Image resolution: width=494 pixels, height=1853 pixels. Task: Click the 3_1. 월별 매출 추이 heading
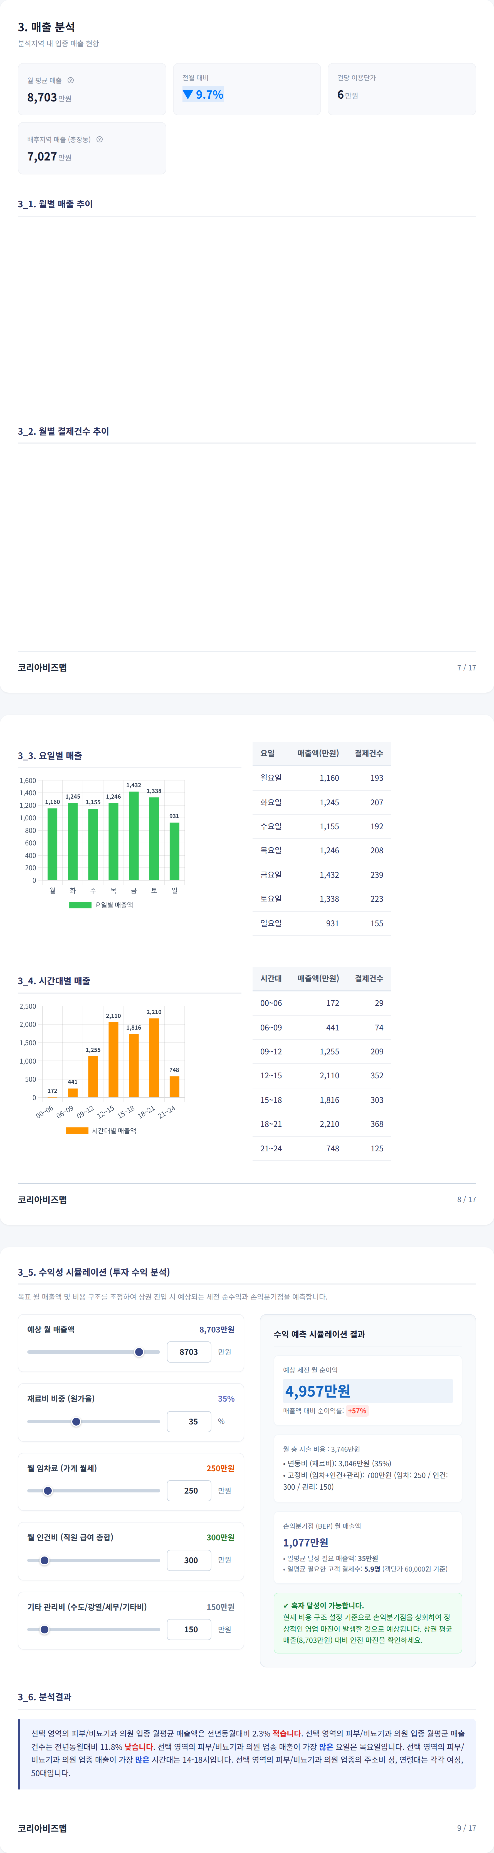pos(55,204)
